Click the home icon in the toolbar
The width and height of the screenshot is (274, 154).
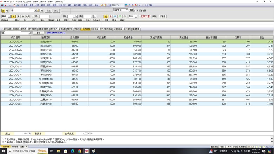click(2, 5)
